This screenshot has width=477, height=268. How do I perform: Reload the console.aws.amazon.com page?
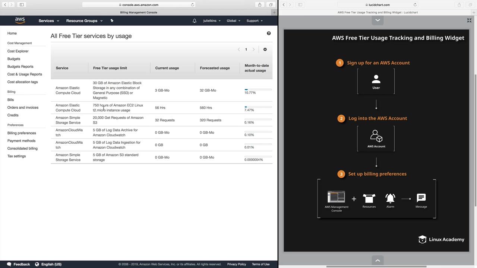(x=192, y=5)
